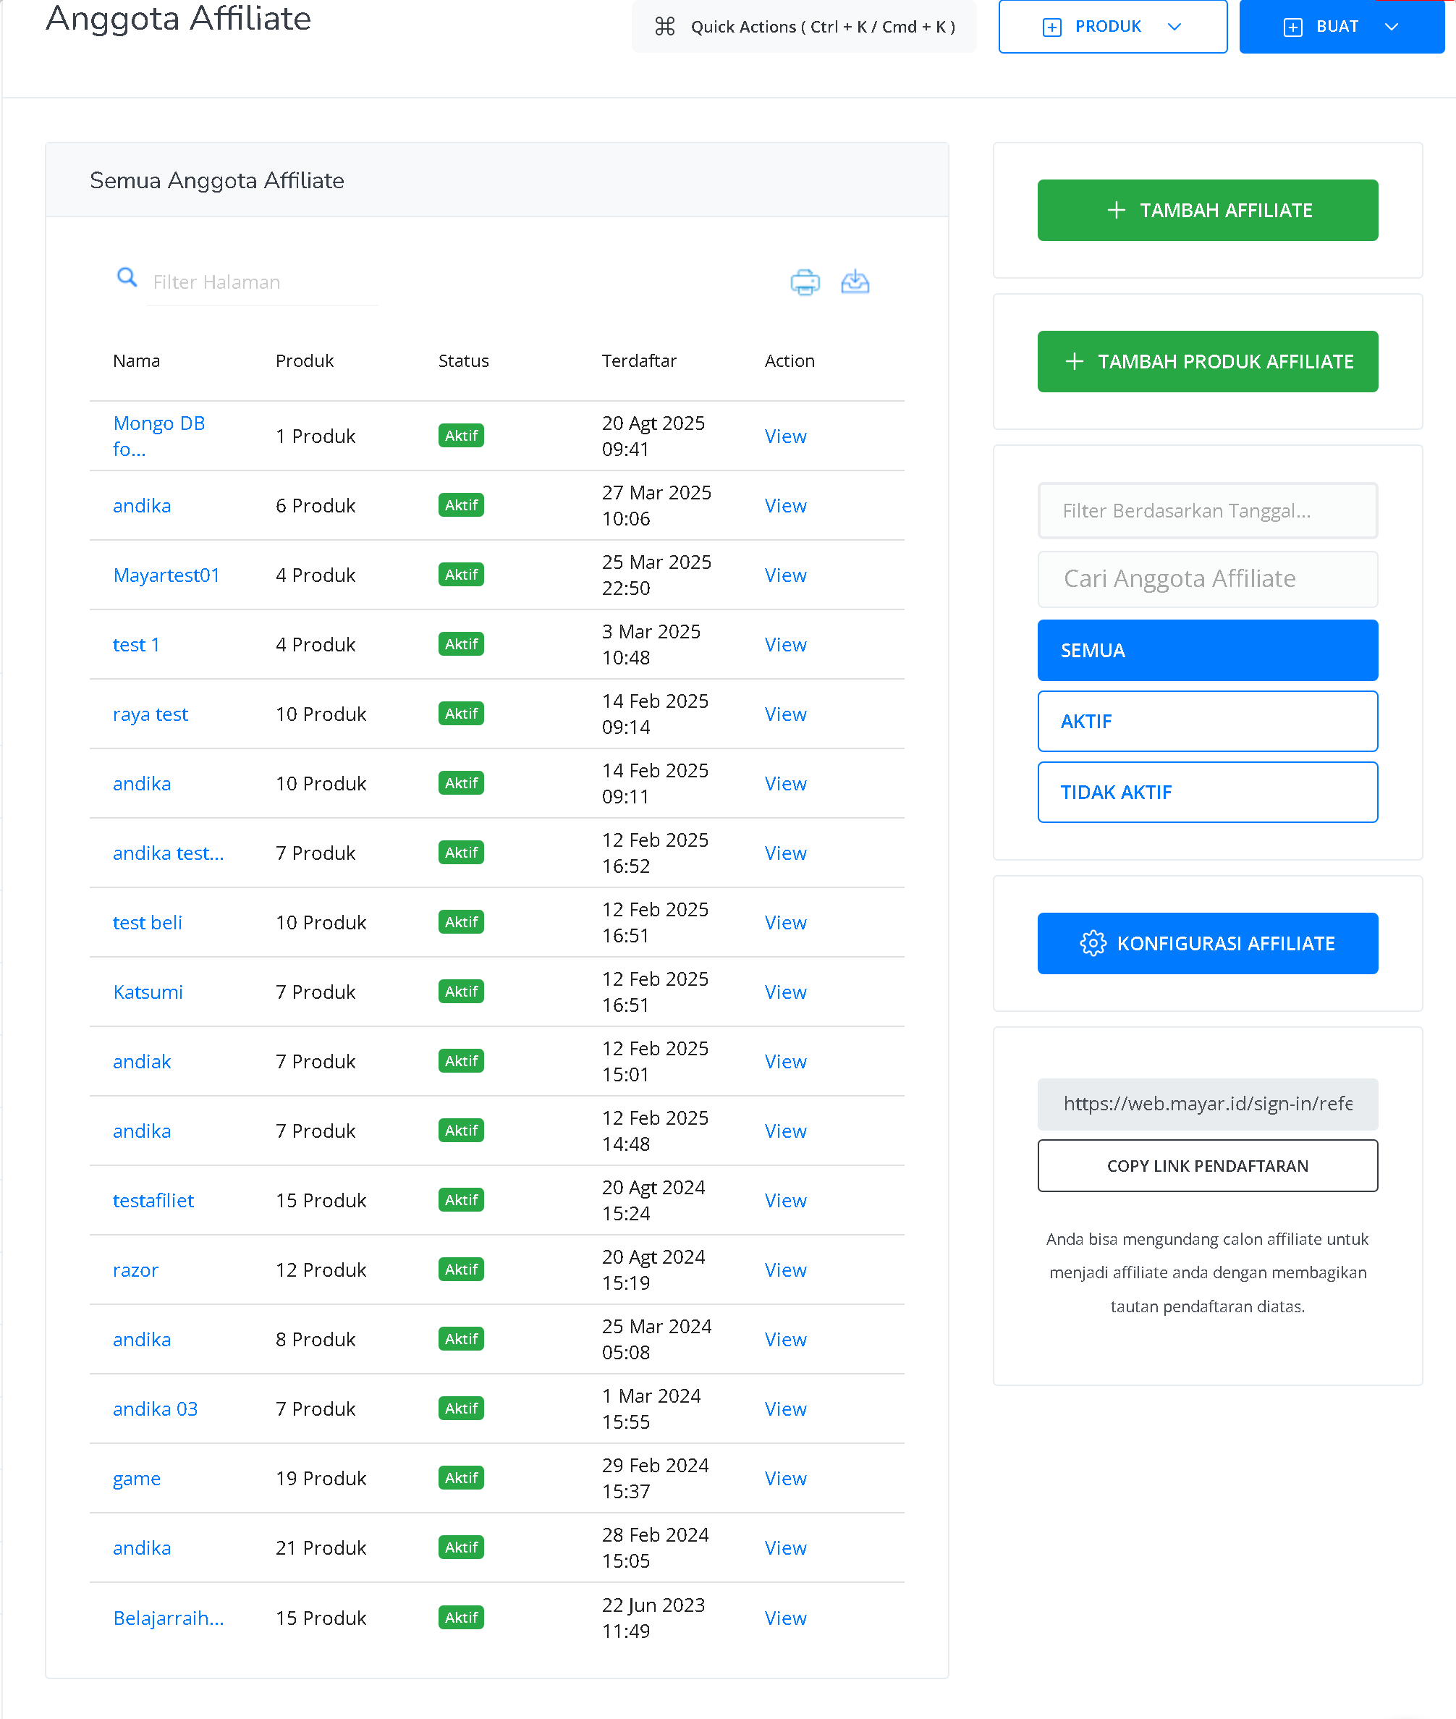Open andiak affiliate profile
The image size is (1456, 1719).
point(141,1061)
